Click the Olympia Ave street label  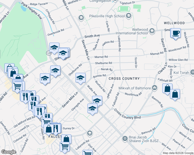point(110,91)
